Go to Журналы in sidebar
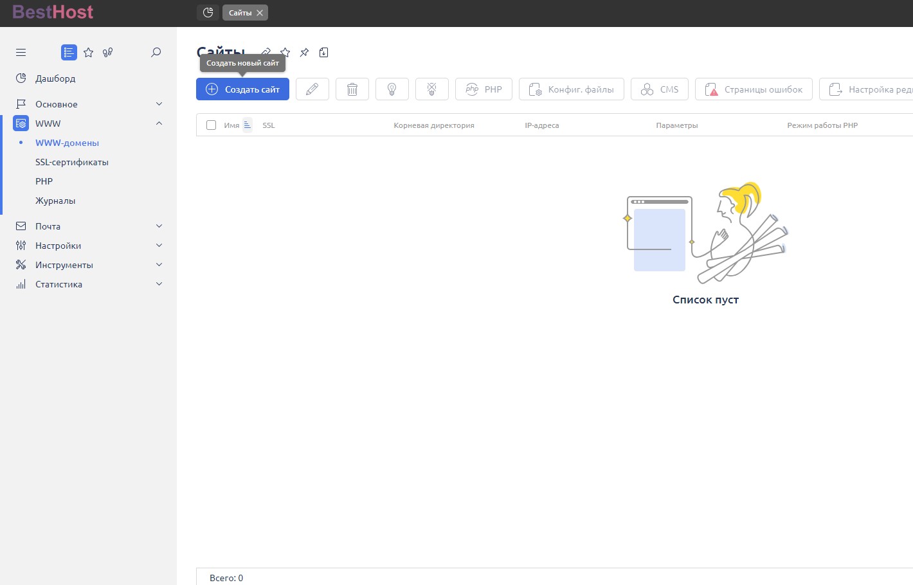This screenshot has width=913, height=585. point(55,201)
